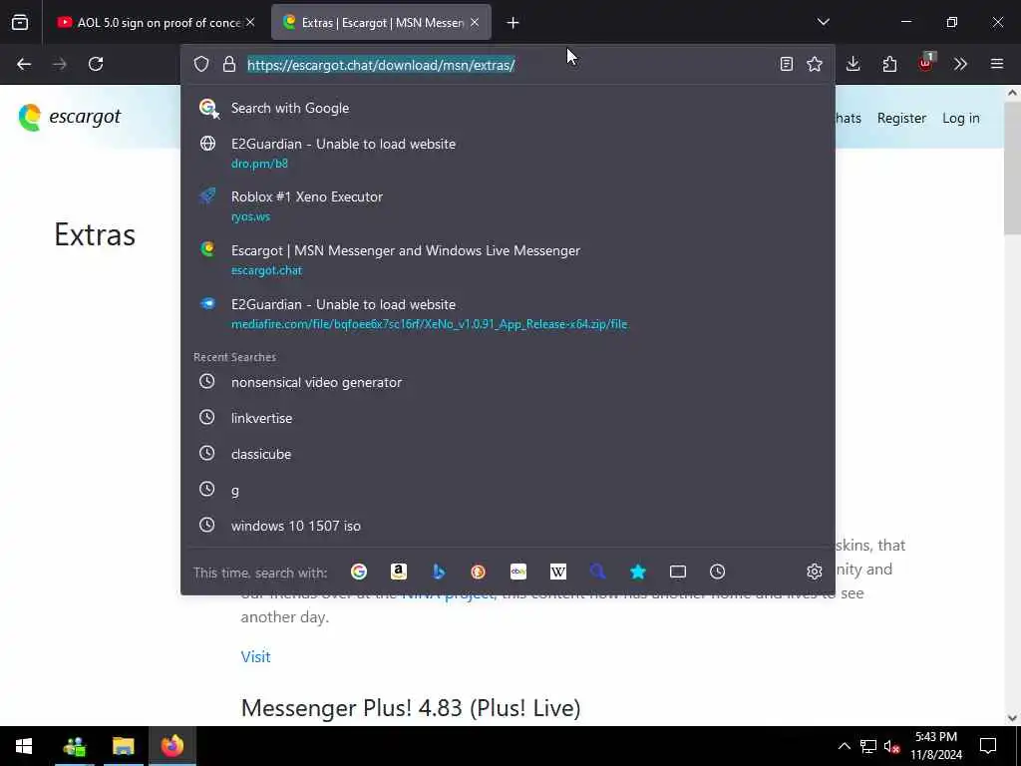Open a new tab with plus button

click(x=513, y=23)
